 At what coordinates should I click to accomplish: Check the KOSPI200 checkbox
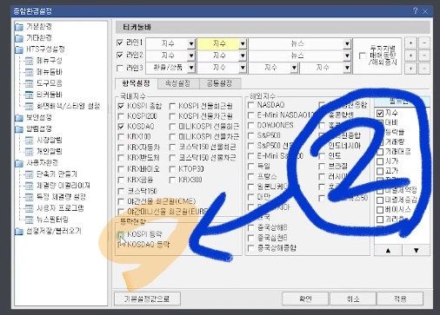121,116
